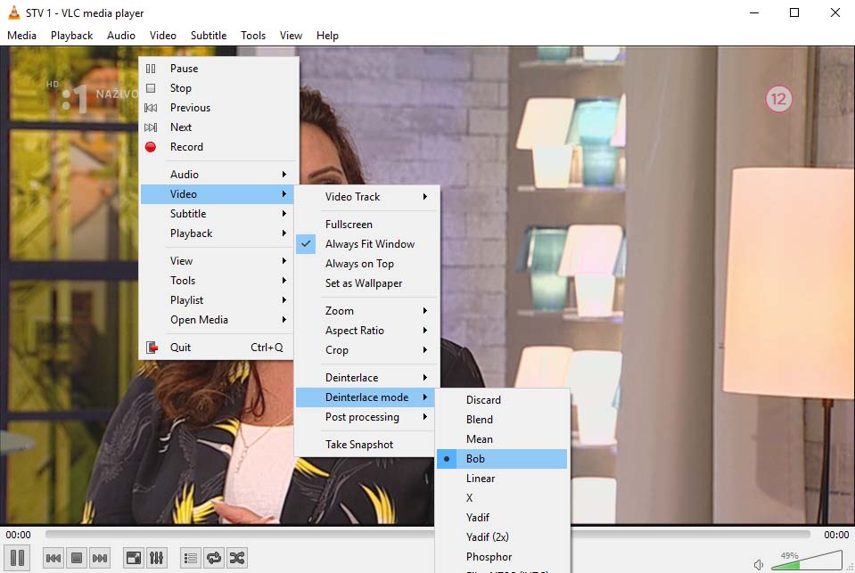
Task: Open the Help menu in menu bar
Action: point(328,36)
